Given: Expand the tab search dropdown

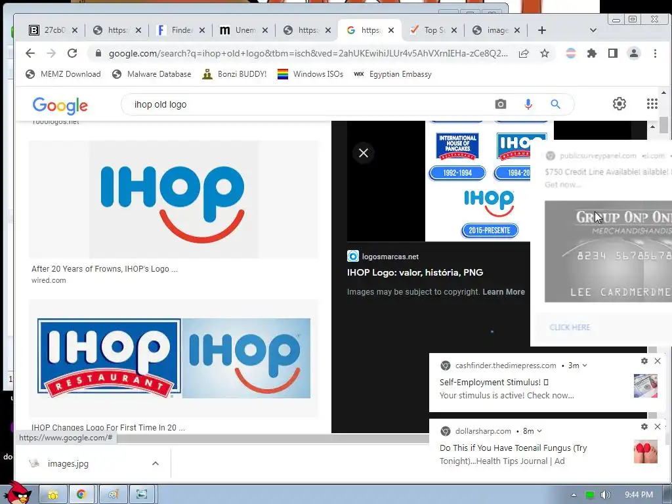Looking at the screenshot, I should click(x=593, y=30).
